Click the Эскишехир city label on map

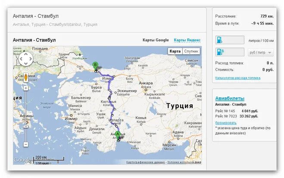coord(127,91)
